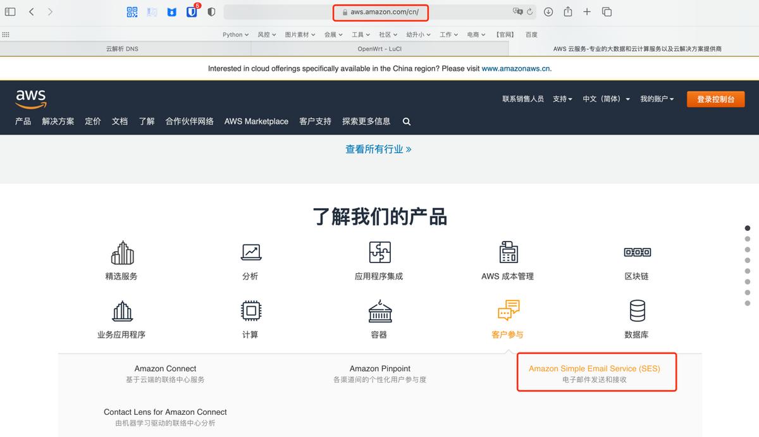Viewport: 759px width, 437px height.
Task: Open the 了解 menu item
Action: click(x=147, y=121)
